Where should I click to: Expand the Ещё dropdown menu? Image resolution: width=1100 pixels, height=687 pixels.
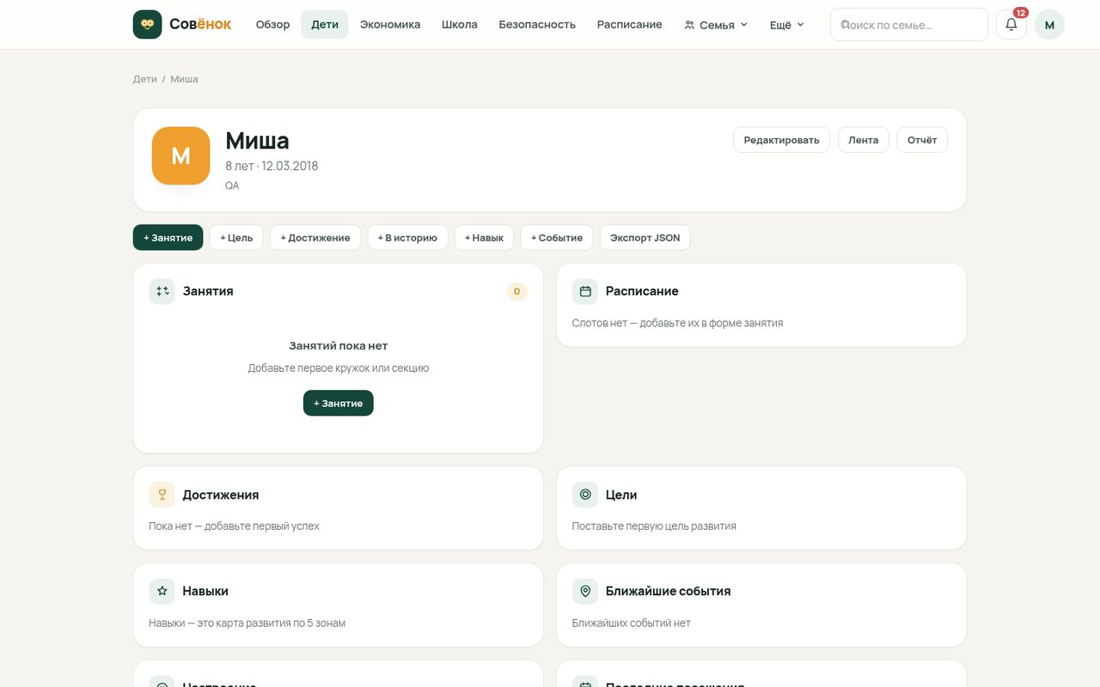point(787,24)
